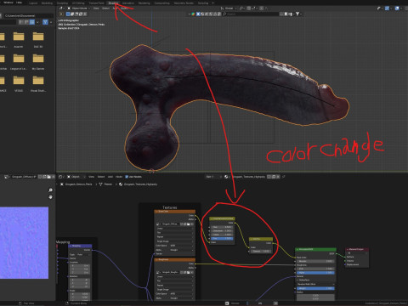Screen dimensions: 408x306
Task: Click the Material Output node header
Action: click(357, 249)
